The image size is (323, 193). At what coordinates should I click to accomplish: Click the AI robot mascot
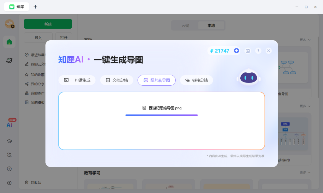point(249,78)
